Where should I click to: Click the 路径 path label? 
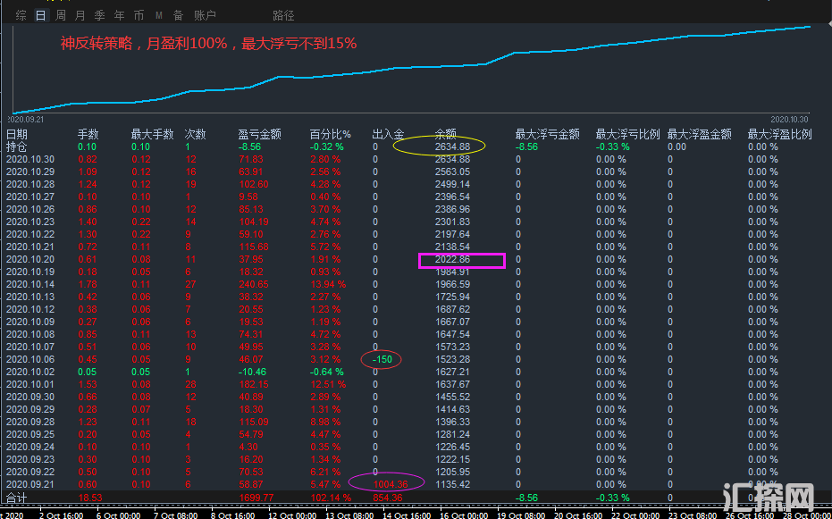pos(283,15)
